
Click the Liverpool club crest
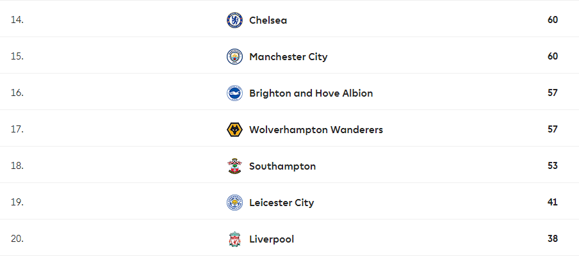click(234, 239)
